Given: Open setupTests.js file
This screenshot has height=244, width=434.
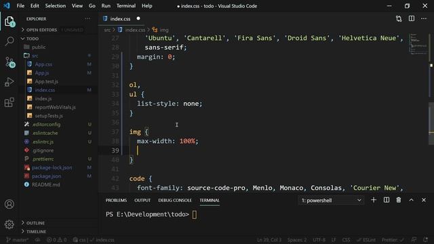Looking at the screenshot, I should point(49,116).
